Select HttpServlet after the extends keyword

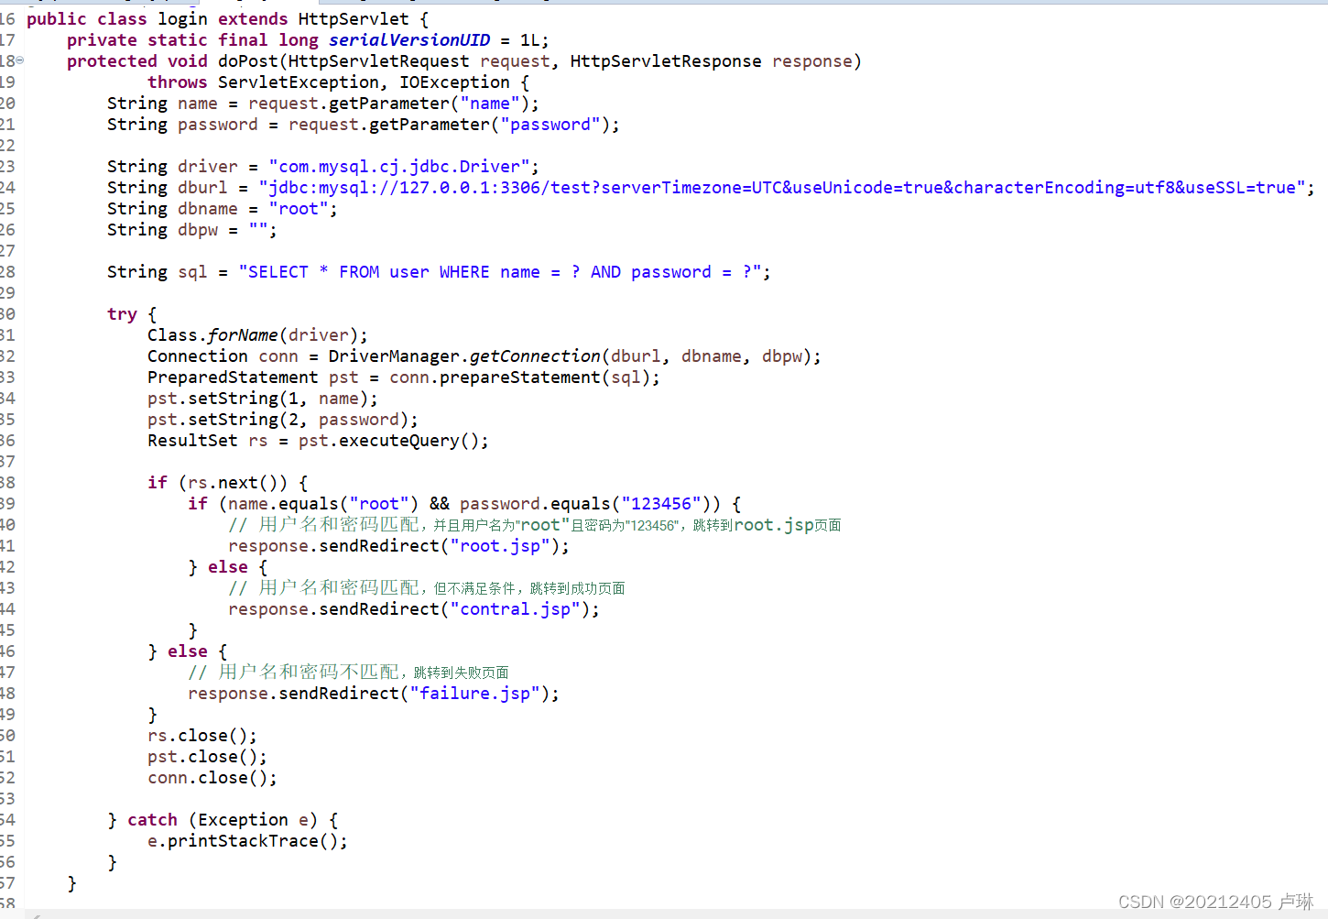tap(354, 19)
